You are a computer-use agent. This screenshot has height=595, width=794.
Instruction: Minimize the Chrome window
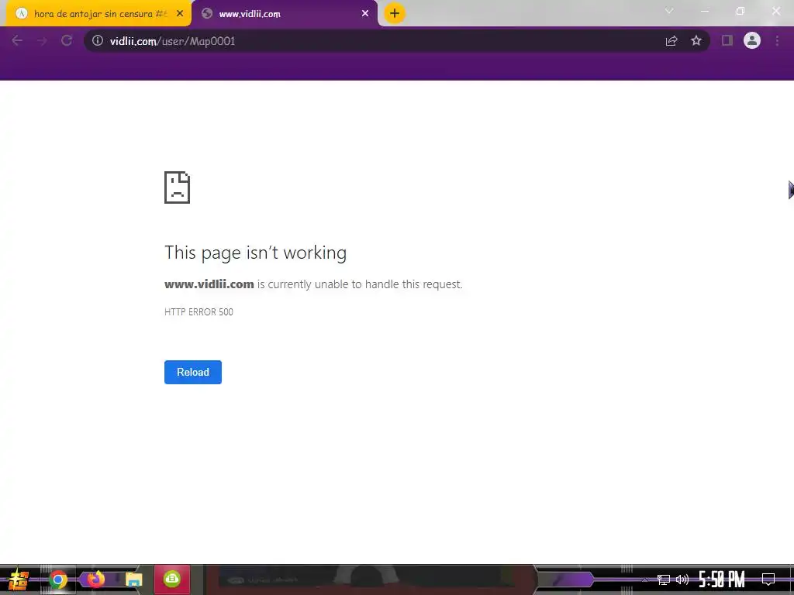tap(705, 11)
